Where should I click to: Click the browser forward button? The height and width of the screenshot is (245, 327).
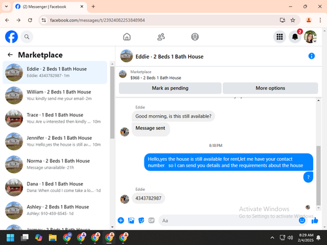tap(18, 20)
